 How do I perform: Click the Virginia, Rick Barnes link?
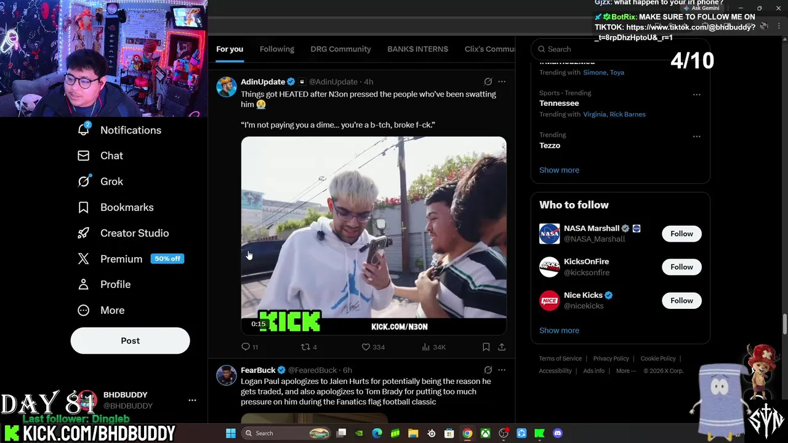[614, 114]
